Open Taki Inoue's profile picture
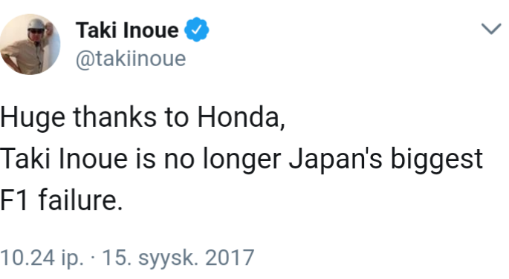509x279 pixels. point(30,44)
